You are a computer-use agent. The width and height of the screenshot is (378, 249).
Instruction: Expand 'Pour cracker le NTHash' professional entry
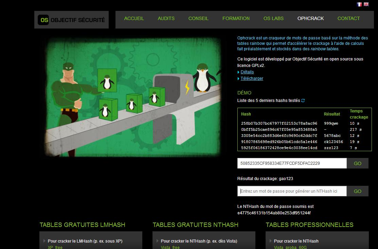tap(296, 241)
